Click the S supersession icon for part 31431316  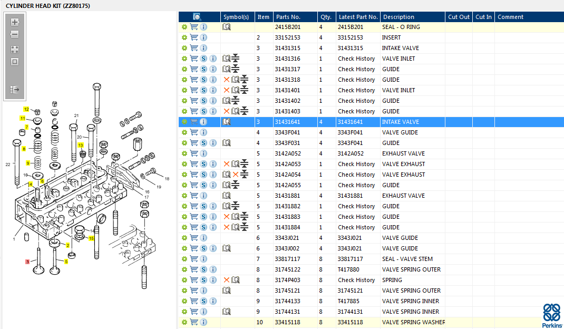(203, 59)
